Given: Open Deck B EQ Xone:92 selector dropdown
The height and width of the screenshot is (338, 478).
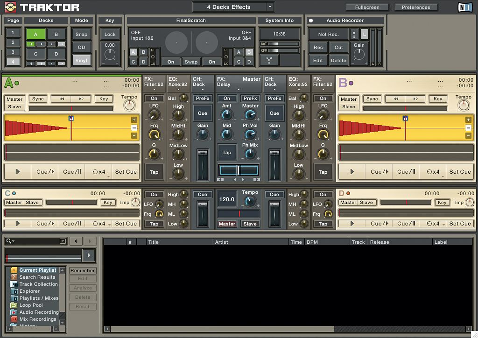Looking at the screenshot, I should pos(298,90).
